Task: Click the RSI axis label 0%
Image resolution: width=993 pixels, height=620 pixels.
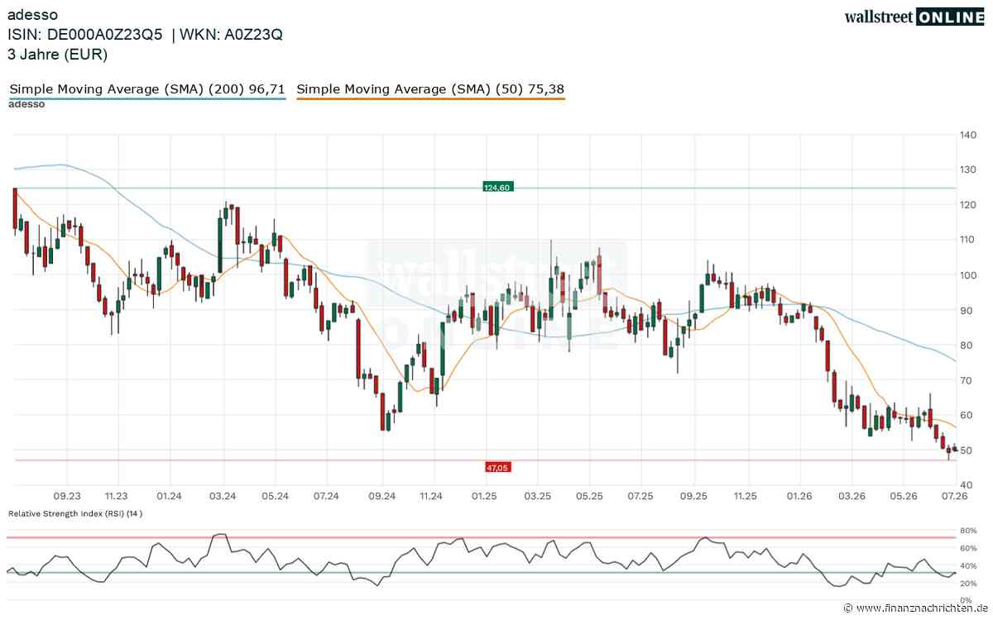Action: [x=967, y=600]
